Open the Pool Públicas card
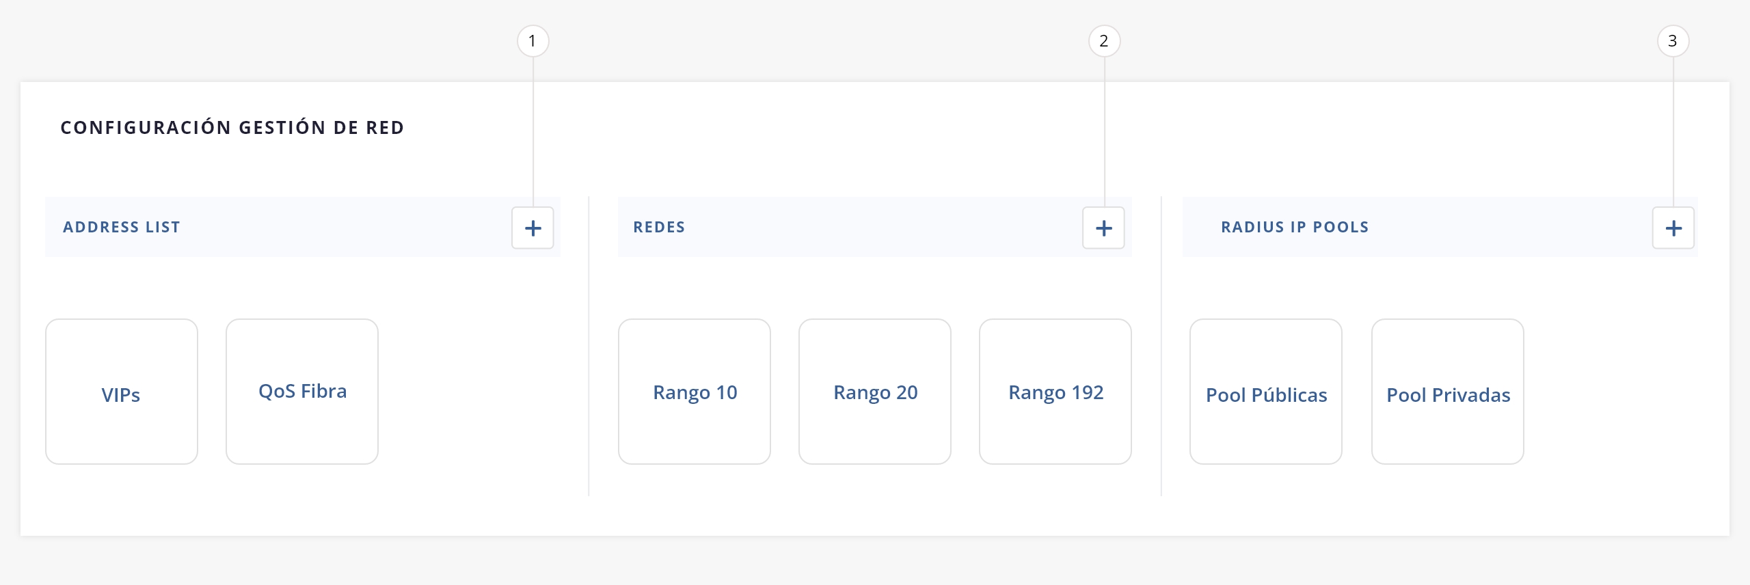The width and height of the screenshot is (1750, 585). [x=1266, y=392]
